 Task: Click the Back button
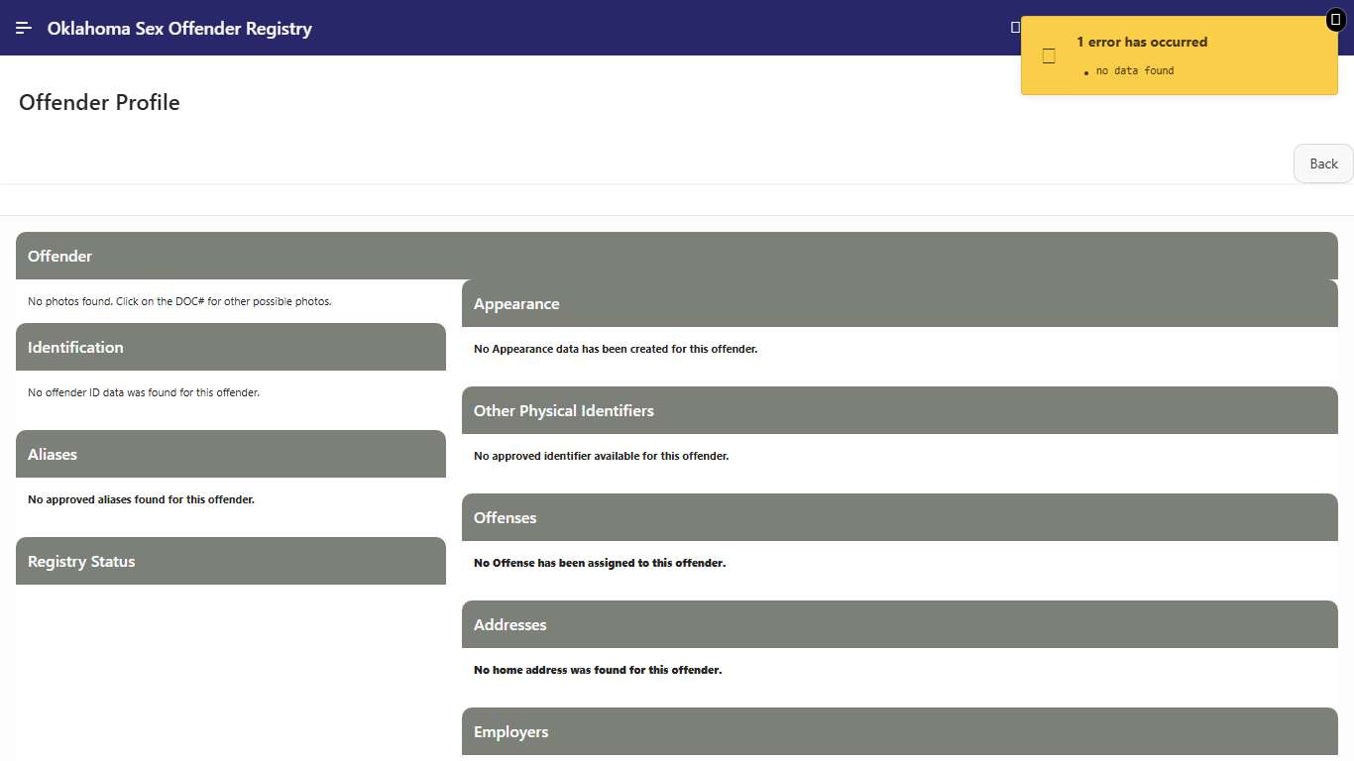(x=1323, y=163)
